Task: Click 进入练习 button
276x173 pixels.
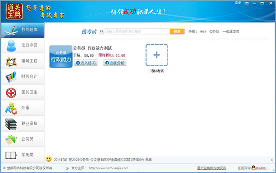Action: (x=86, y=63)
